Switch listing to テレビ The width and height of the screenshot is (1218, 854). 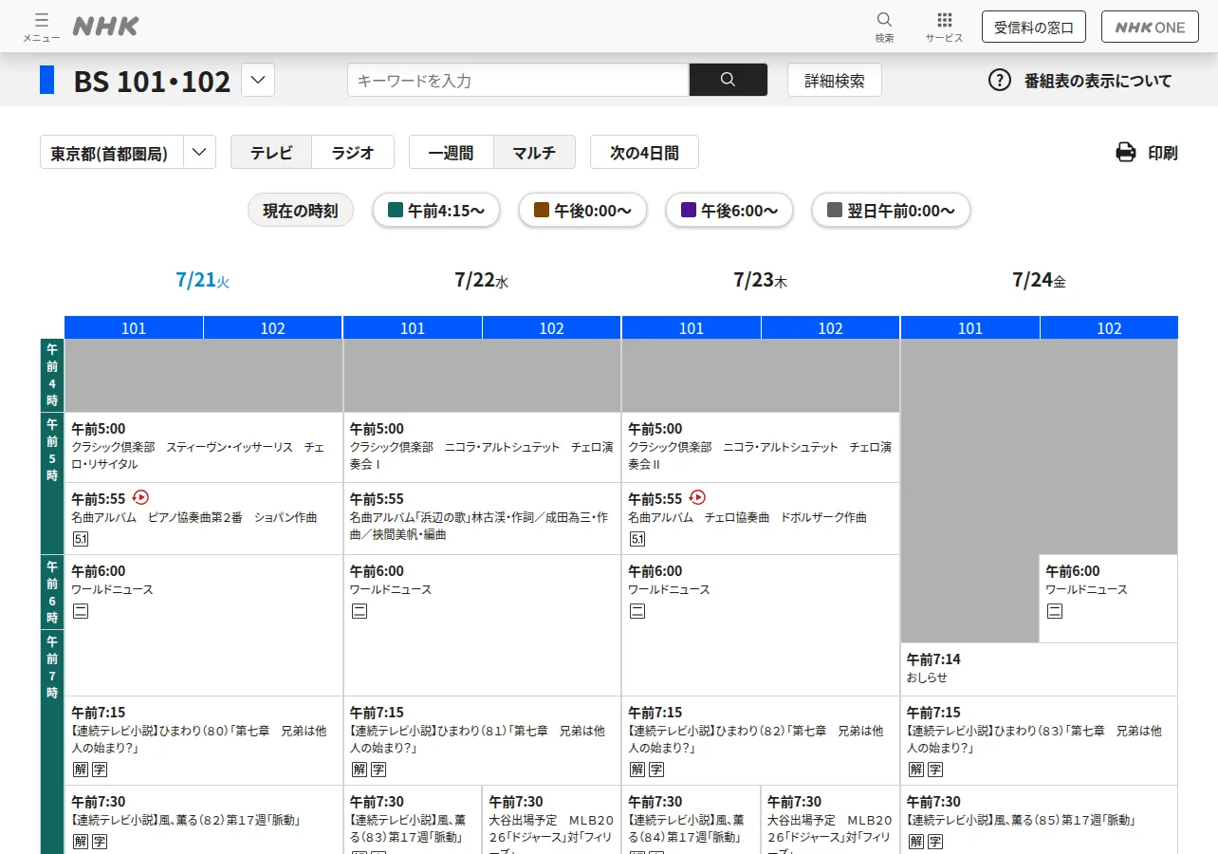click(x=271, y=152)
